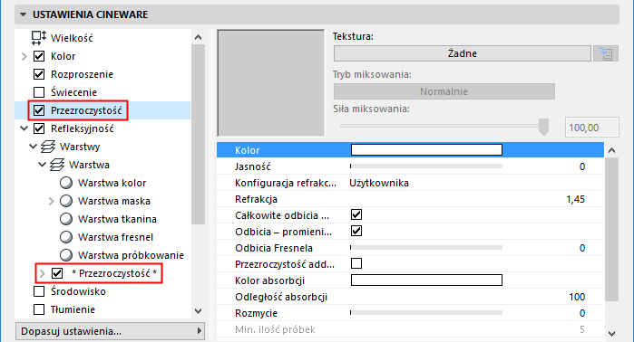Toggle the Kolor channel checkbox
634x342 pixels.
(39, 56)
